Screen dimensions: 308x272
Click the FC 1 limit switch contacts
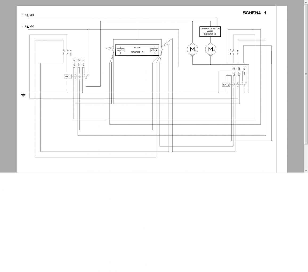coord(66,52)
